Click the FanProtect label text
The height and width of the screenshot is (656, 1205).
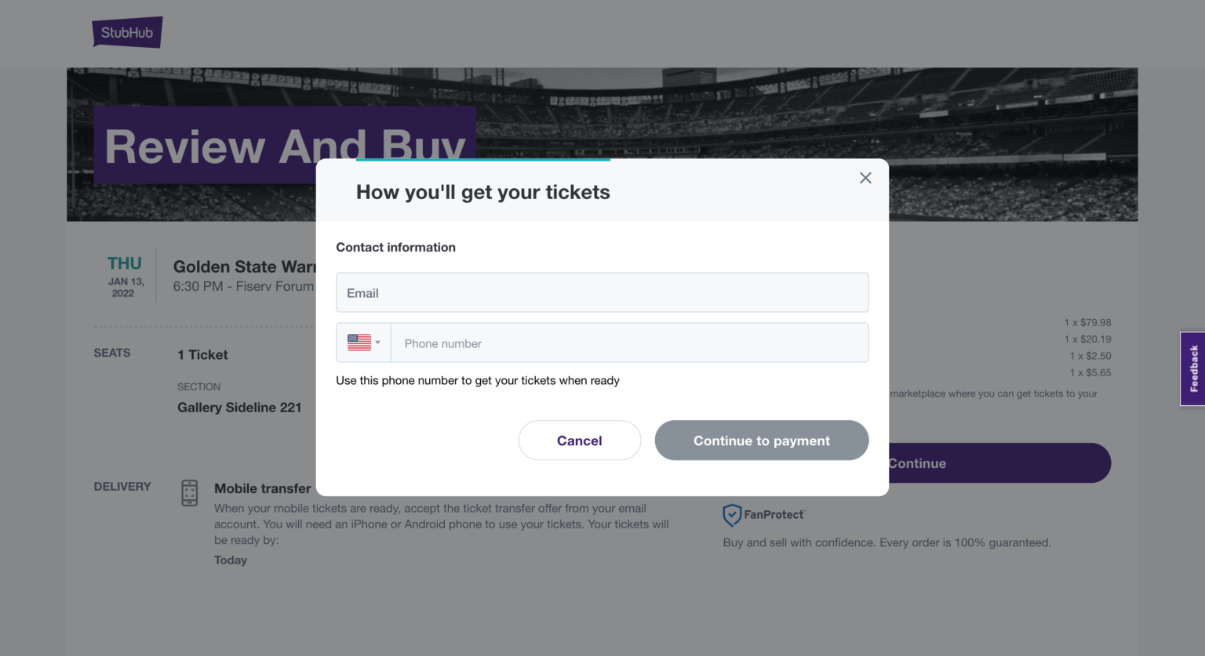tap(774, 515)
